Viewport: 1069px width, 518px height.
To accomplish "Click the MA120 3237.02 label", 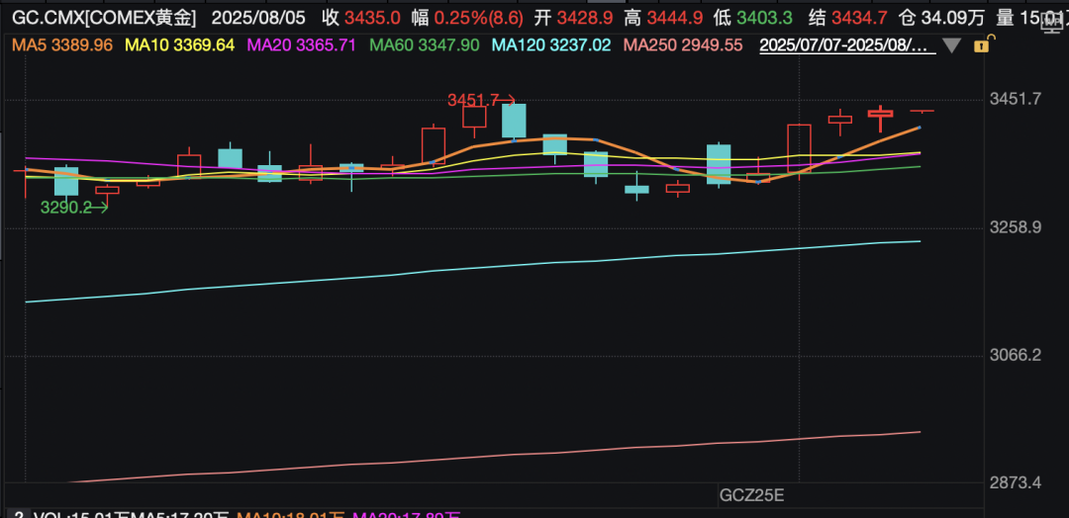I will 553,45.
